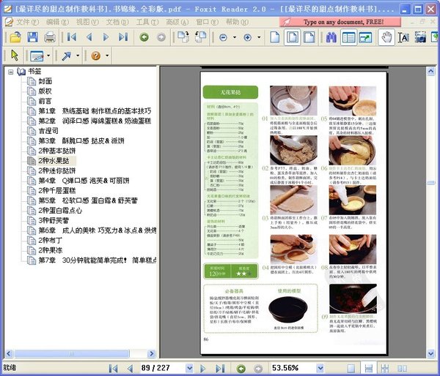Click the page number field showing 89 / 227

pyautogui.click(x=159, y=368)
